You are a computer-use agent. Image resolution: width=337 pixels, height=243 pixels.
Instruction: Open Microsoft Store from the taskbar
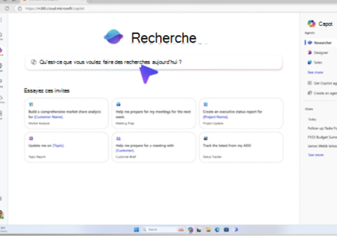[226, 230]
